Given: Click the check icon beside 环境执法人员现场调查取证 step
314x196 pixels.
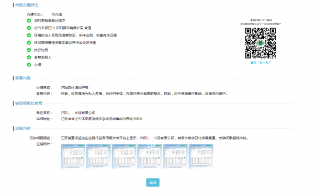Looking at the screenshot, I should [29, 36].
